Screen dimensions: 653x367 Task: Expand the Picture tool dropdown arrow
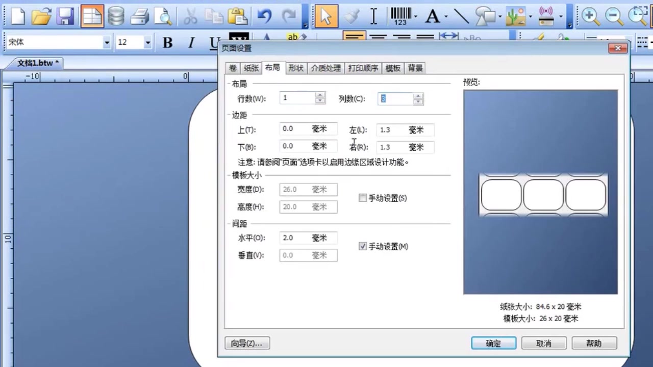(531, 16)
